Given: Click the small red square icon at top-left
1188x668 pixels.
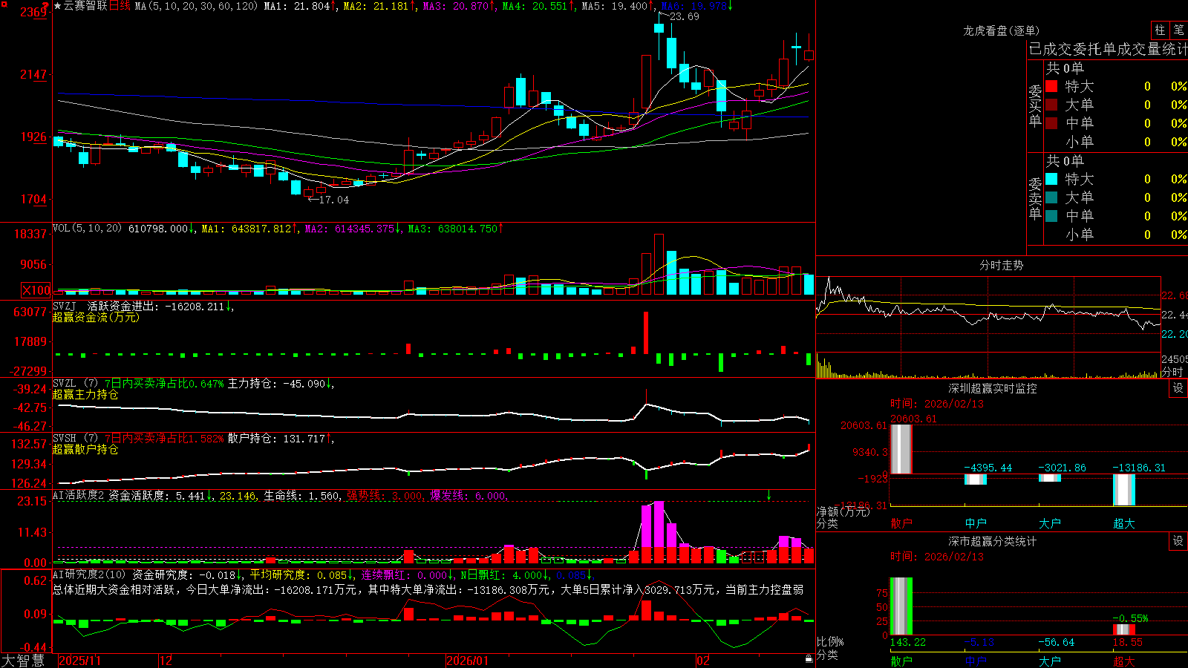Looking at the screenshot, I should (4, 5).
